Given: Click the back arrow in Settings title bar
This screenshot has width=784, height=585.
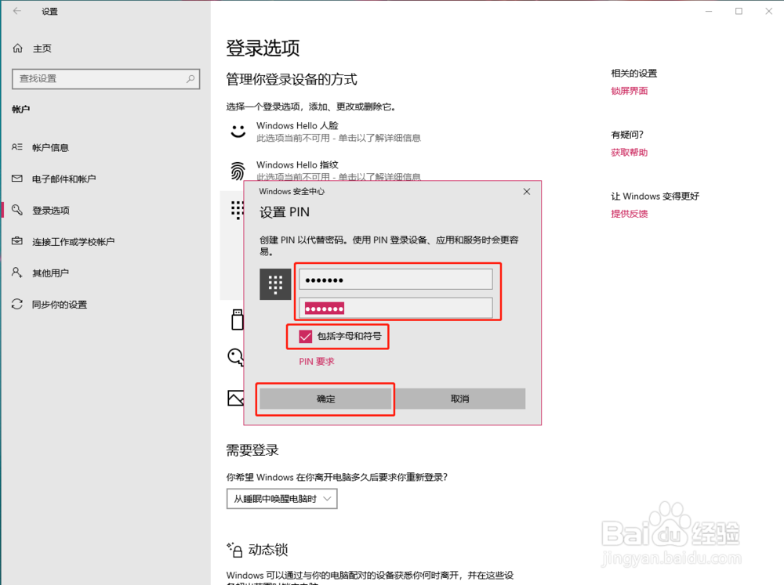Looking at the screenshot, I should point(17,11).
